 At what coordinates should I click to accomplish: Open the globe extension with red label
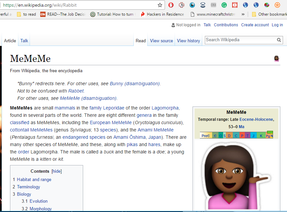[267, 5]
